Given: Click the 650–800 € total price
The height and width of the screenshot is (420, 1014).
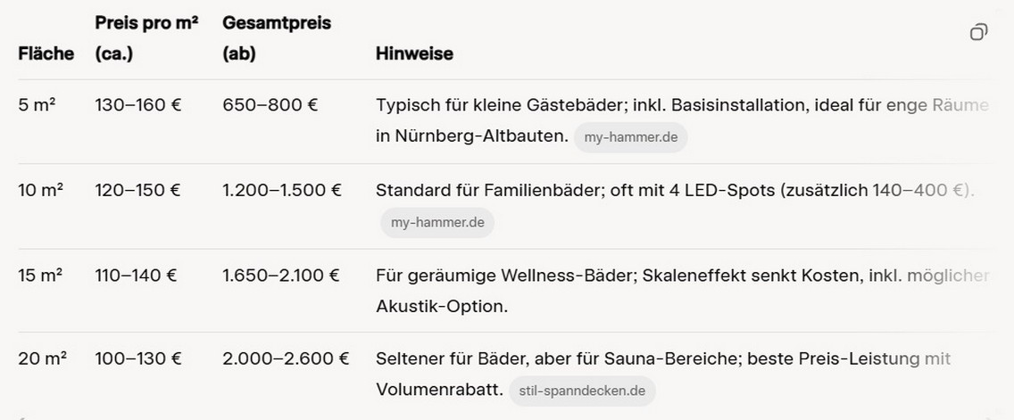Looking at the screenshot, I should pos(270,105).
